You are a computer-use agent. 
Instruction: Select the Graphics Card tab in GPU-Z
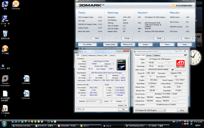coord(140,55)
